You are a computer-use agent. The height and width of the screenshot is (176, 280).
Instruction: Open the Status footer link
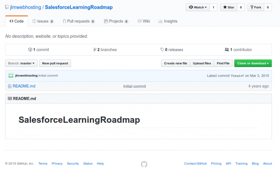point(88,163)
